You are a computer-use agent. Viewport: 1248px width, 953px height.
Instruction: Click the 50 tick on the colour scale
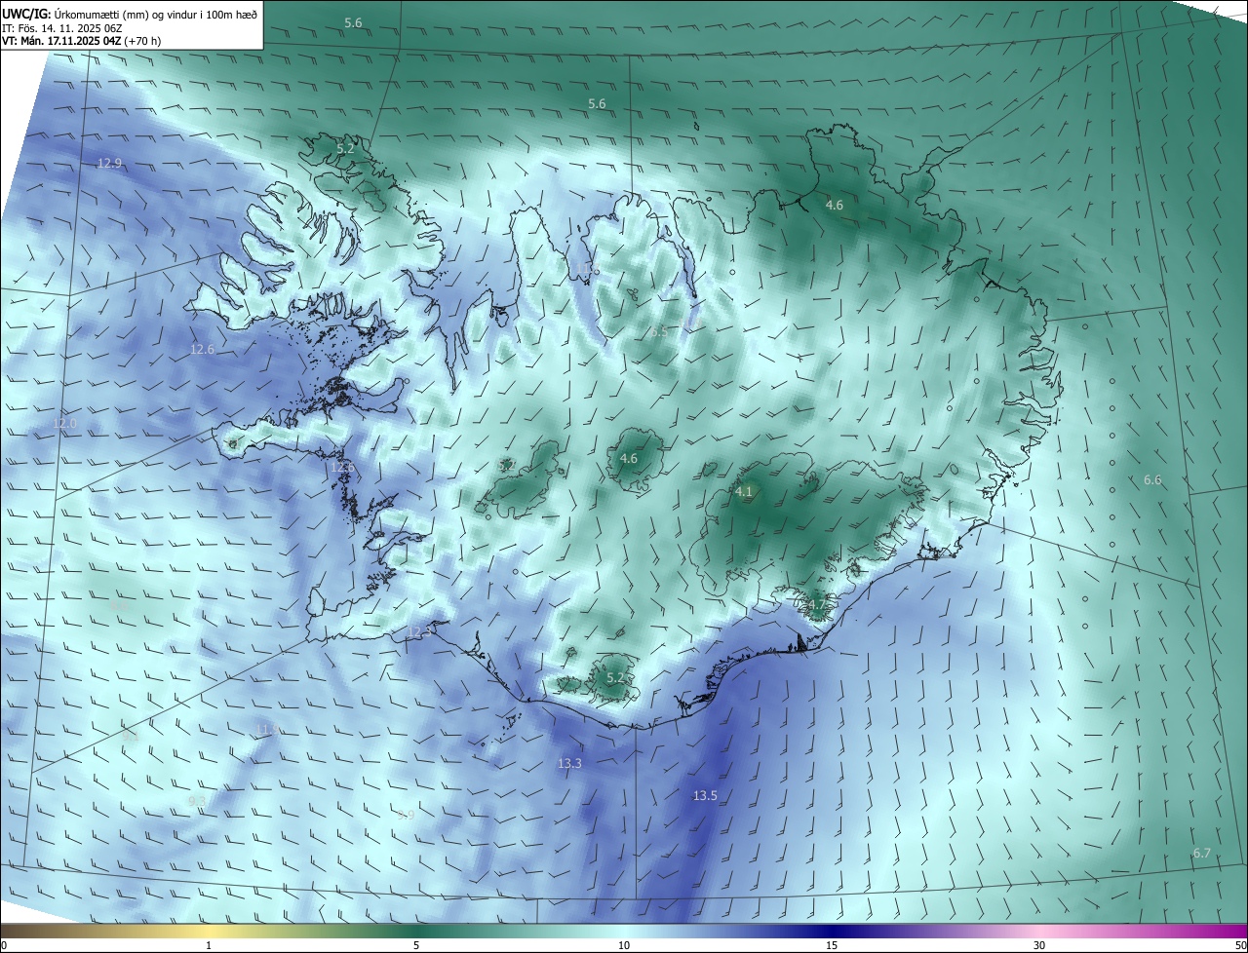1240,945
